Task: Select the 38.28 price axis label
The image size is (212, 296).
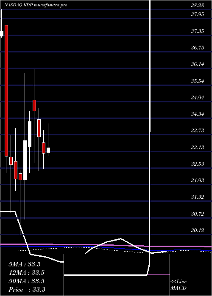Action: pyautogui.click(x=198, y=5)
